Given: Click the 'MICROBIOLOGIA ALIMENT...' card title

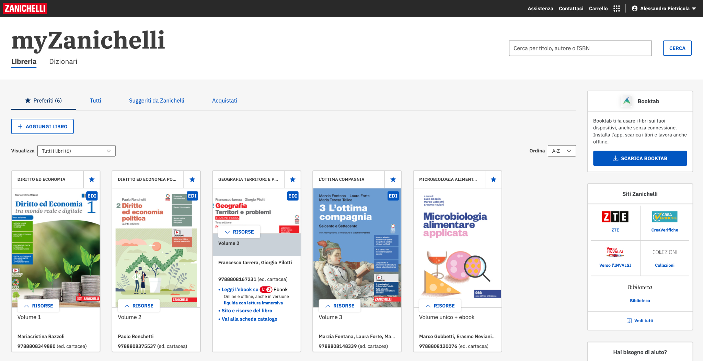Looking at the screenshot, I should [x=448, y=179].
